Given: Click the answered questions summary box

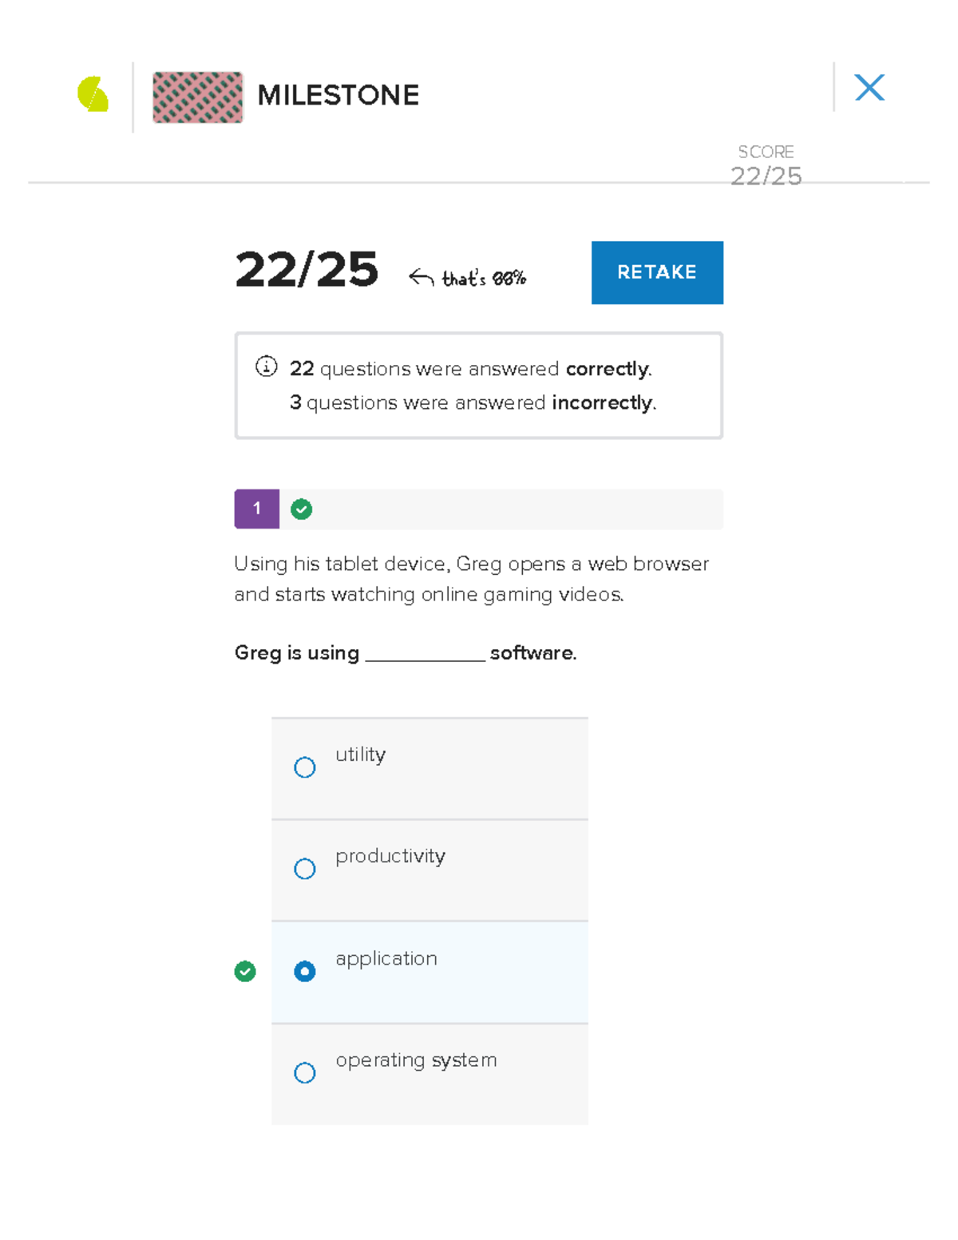Looking at the screenshot, I should coord(478,385).
